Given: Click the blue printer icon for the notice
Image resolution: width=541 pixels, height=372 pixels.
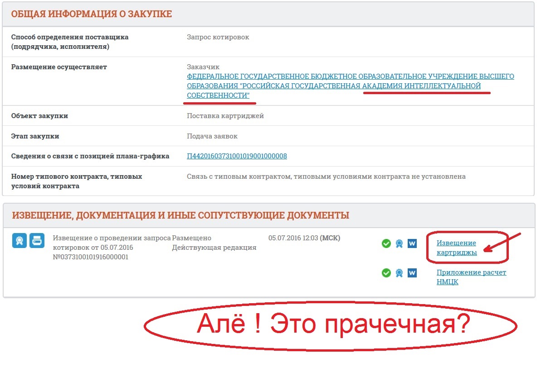Looking at the screenshot, I should pyautogui.click(x=37, y=241).
